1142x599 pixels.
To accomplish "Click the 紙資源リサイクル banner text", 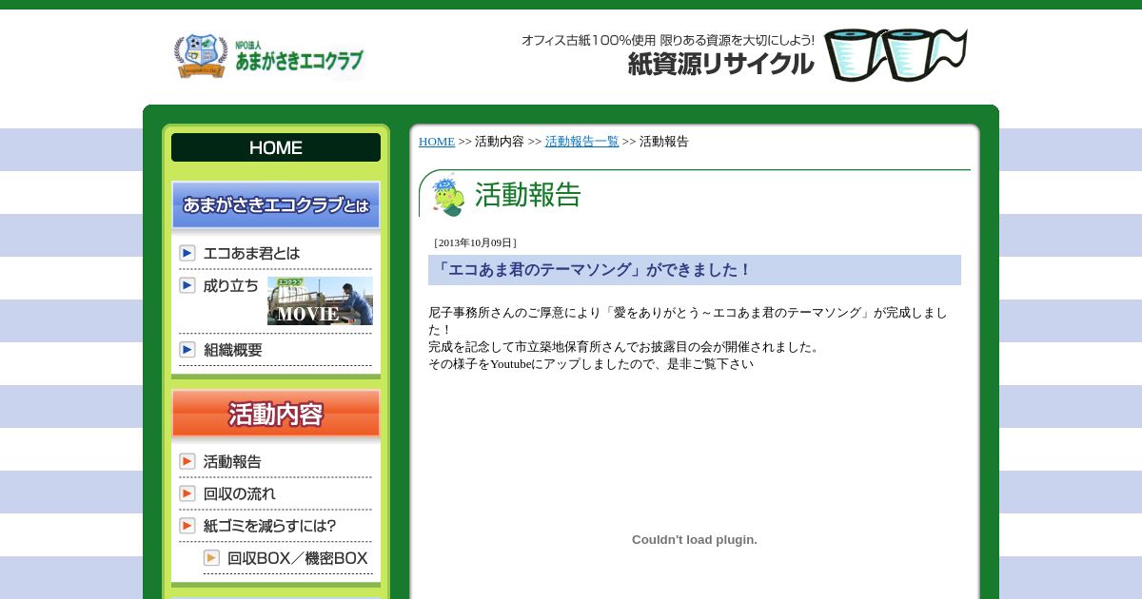I will pos(720,64).
